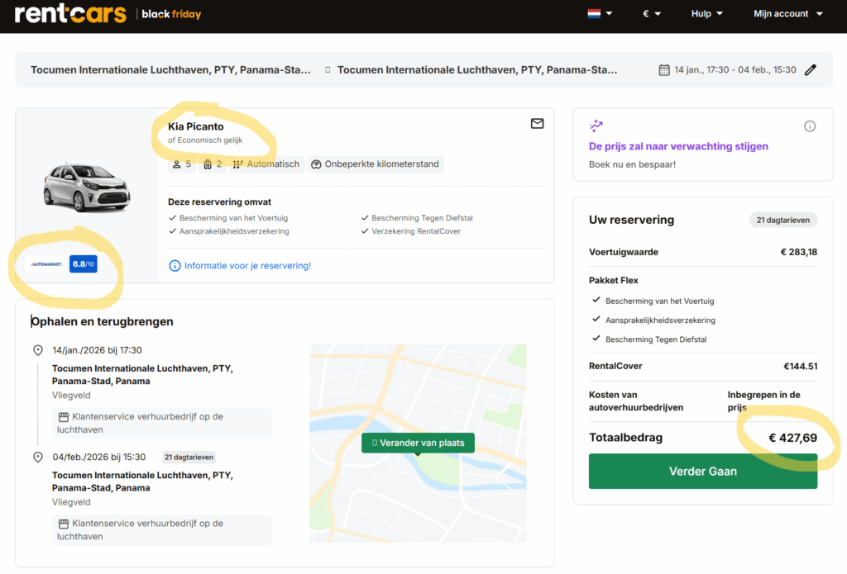Click the Kia Picanto car thumbnail
The width and height of the screenshot is (847, 574).
[86, 187]
